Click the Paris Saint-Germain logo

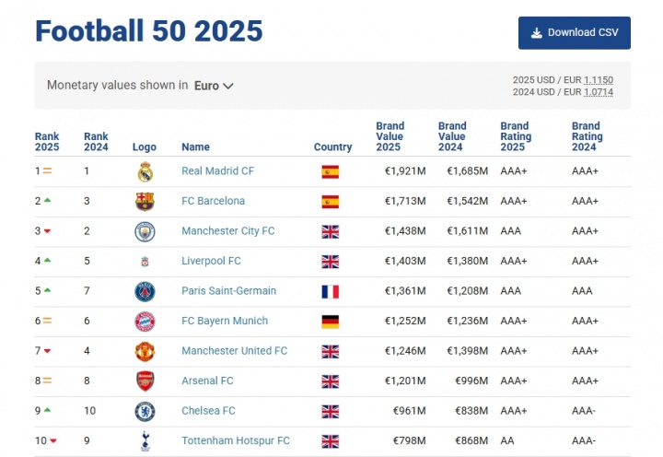pos(145,291)
